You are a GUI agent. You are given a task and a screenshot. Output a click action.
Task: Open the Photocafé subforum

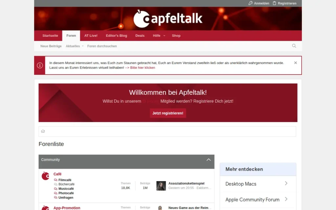coord(66,193)
